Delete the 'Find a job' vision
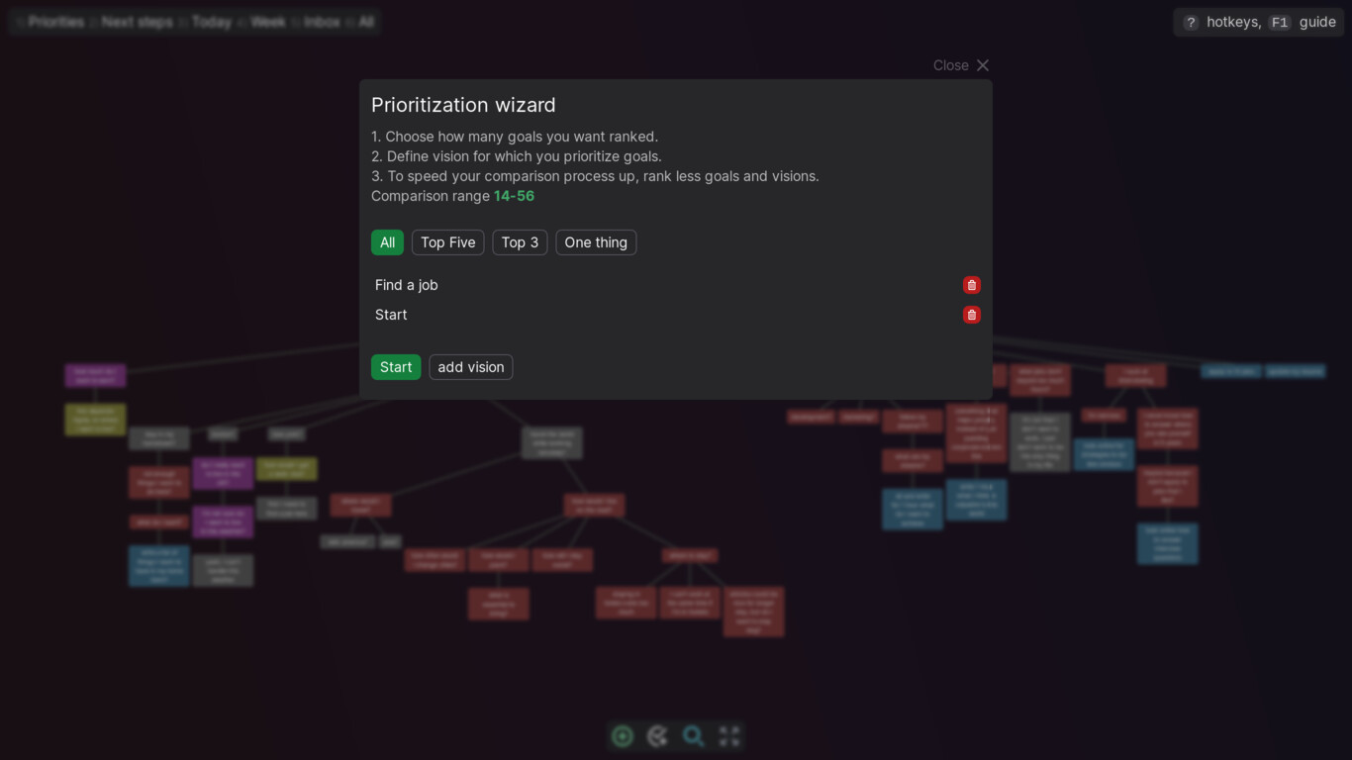 (972, 285)
